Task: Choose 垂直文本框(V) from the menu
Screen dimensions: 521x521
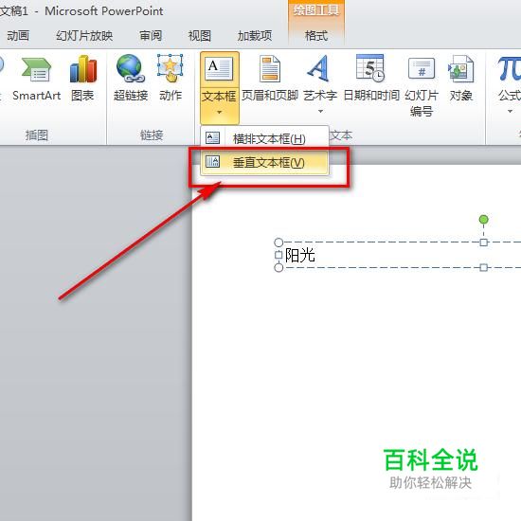Action: point(264,163)
